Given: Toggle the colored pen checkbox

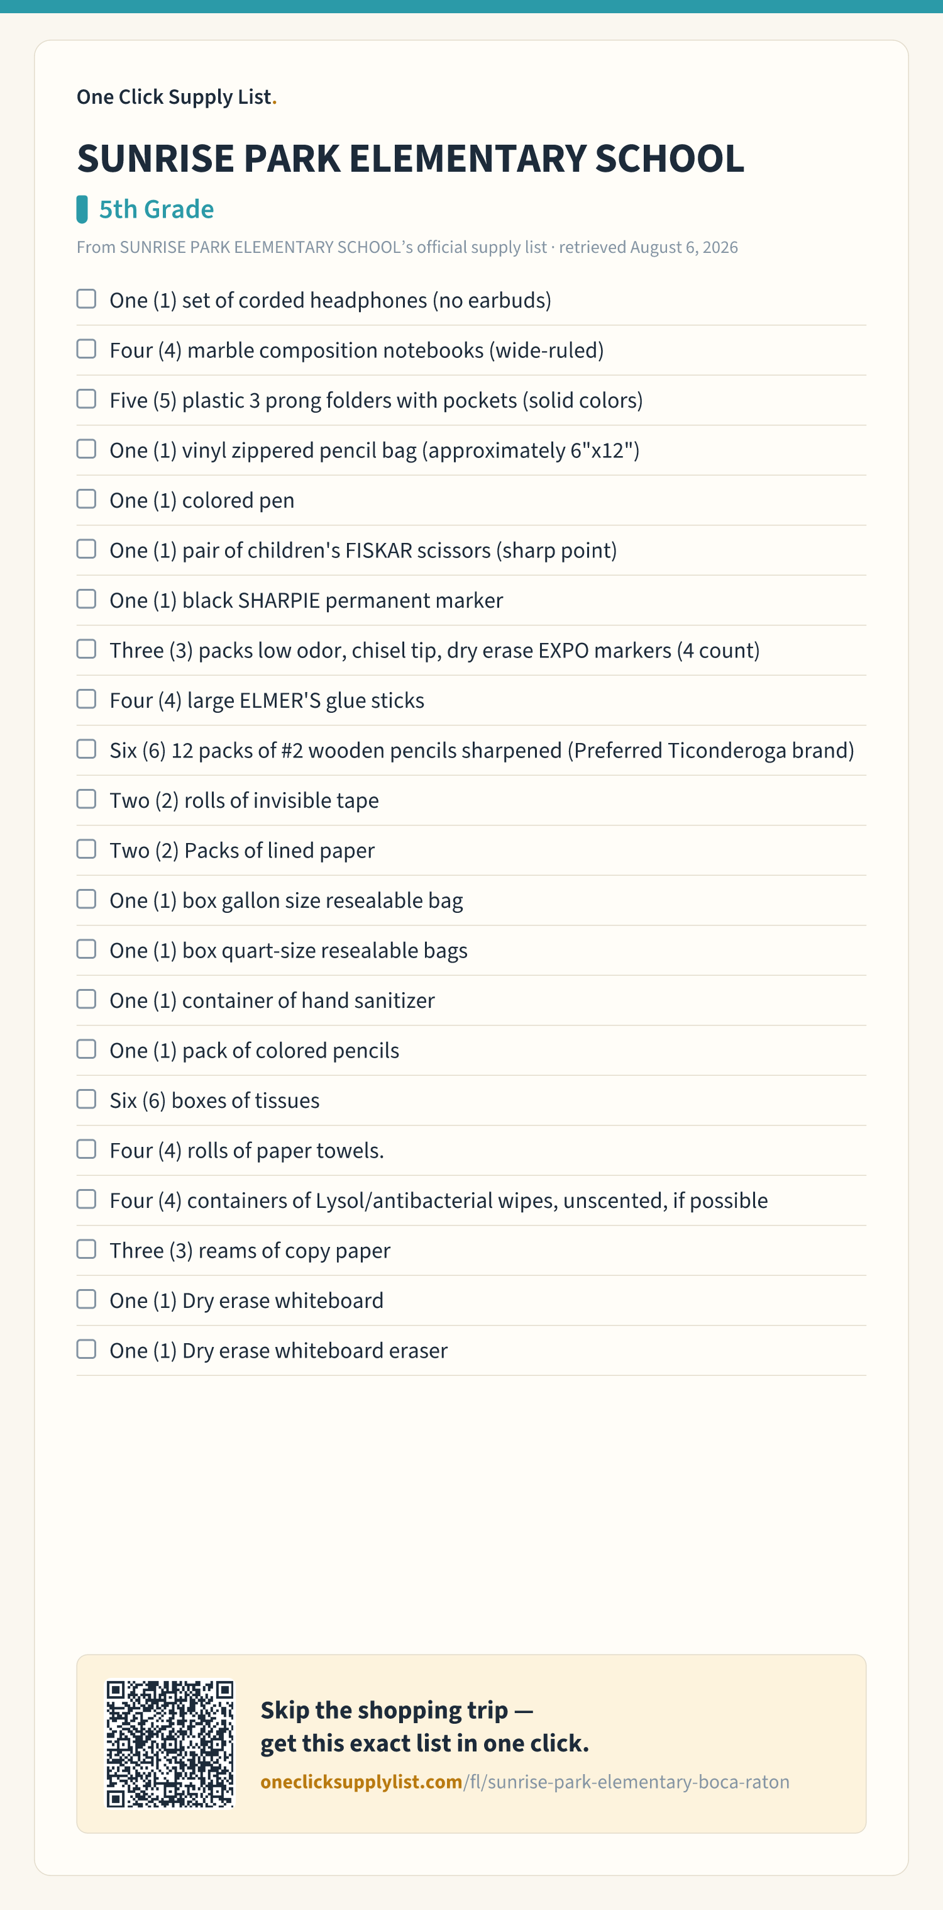Looking at the screenshot, I should coord(87,499).
